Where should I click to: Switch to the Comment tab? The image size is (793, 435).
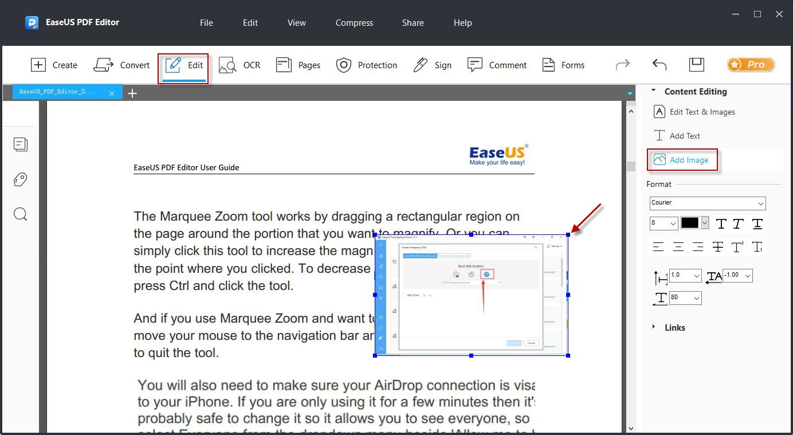[x=497, y=65]
